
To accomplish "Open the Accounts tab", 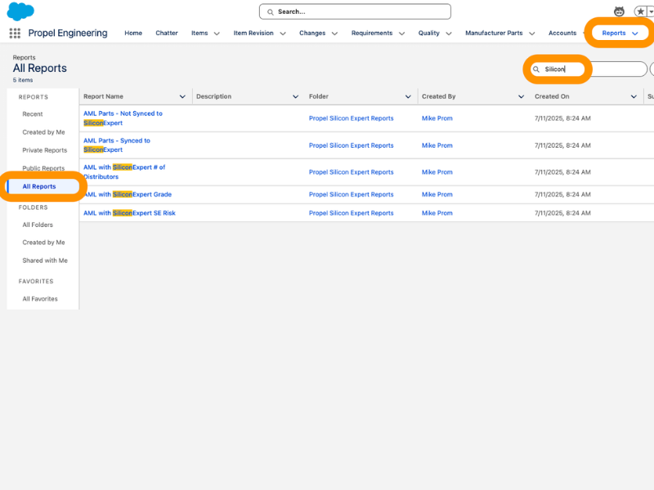I will (x=562, y=33).
